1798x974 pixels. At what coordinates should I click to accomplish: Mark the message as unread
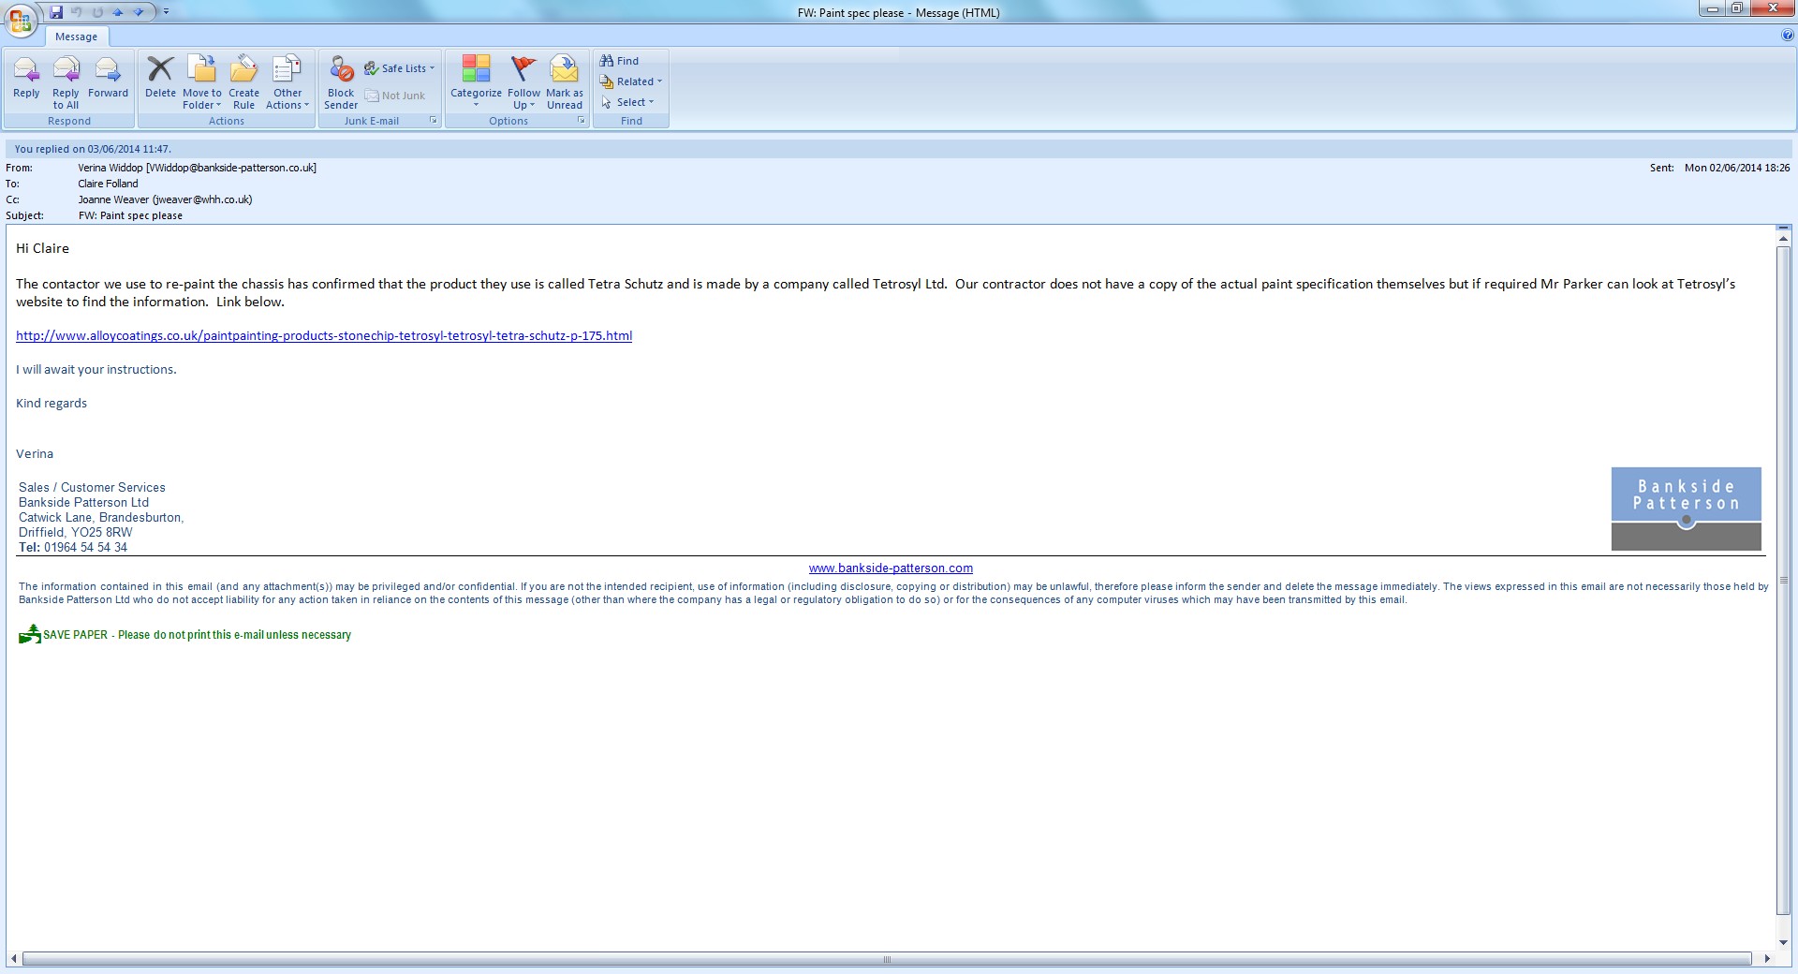pyautogui.click(x=565, y=82)
